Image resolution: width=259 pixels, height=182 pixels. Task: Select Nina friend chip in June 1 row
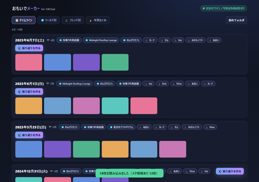tap(177, 84)
